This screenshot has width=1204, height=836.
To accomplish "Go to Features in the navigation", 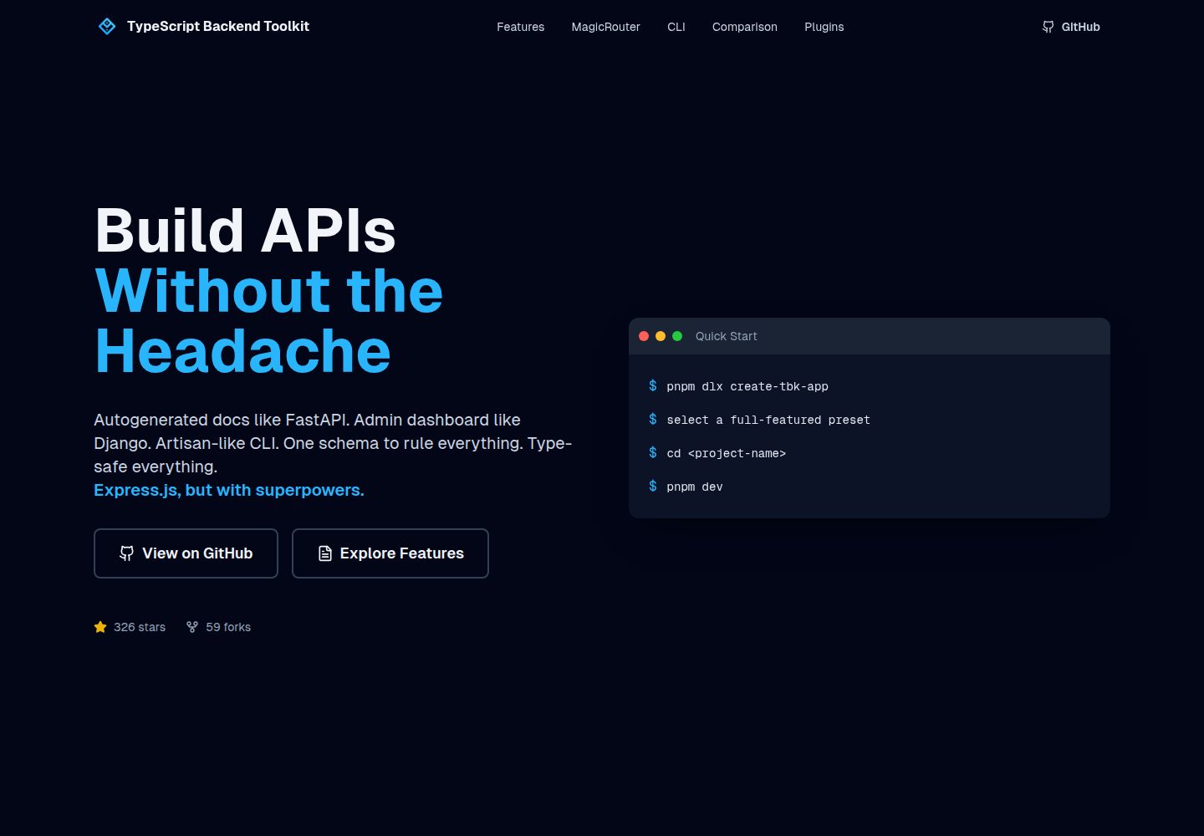I will click(520, 27).
